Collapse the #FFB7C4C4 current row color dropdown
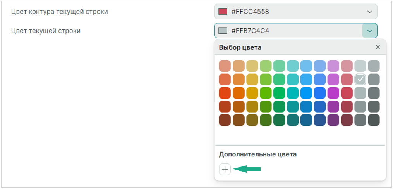393x189 pixels. click(x=369, y=31)
